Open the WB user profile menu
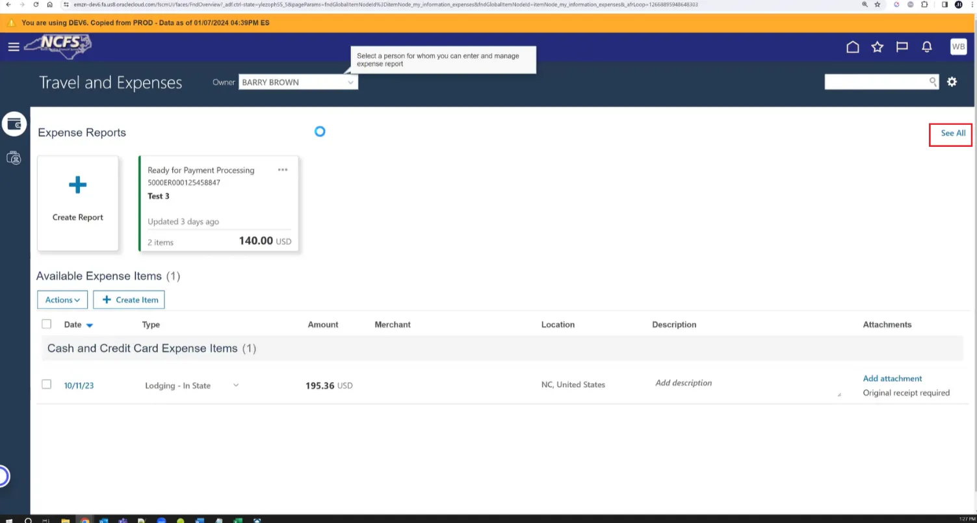977x523 pixels. pyautogui.click(x=958, y=47)
